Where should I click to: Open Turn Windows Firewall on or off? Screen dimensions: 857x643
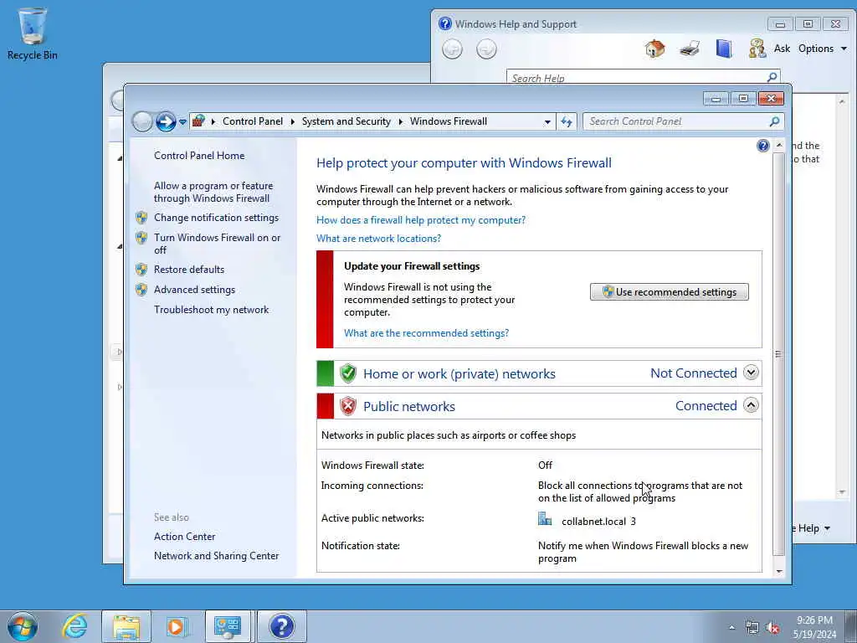coord(217,244)
